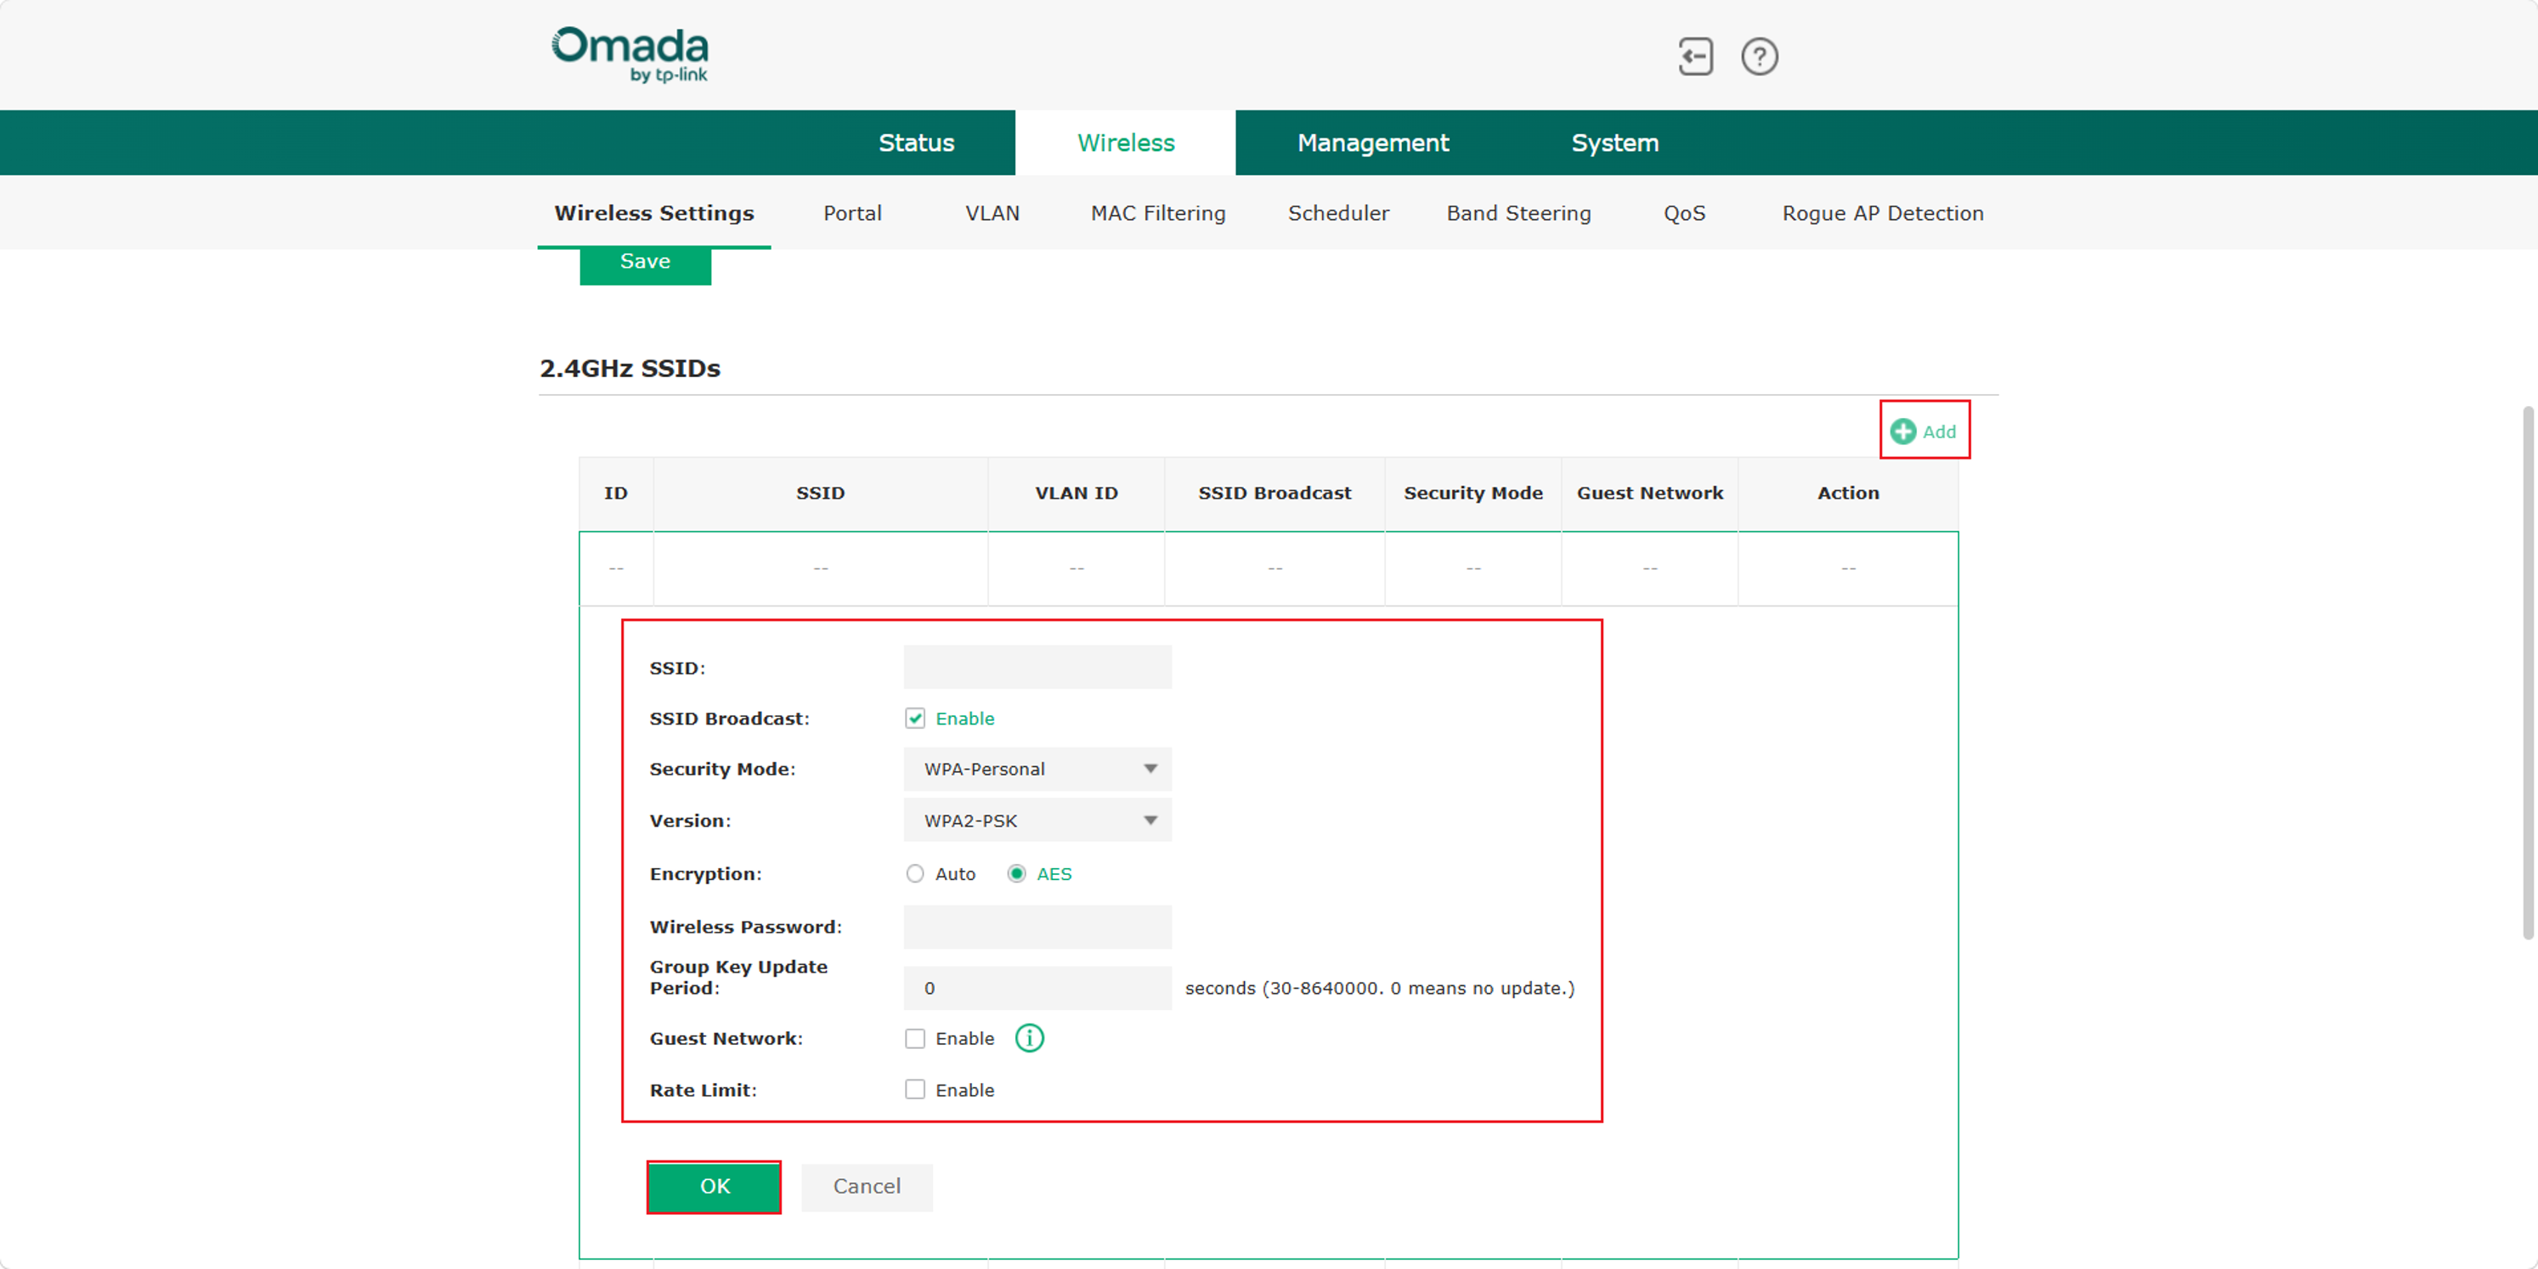Viewport: 2538px width, 1269px height.
Task: Switch to the Status tab
Action: point(915,143)
